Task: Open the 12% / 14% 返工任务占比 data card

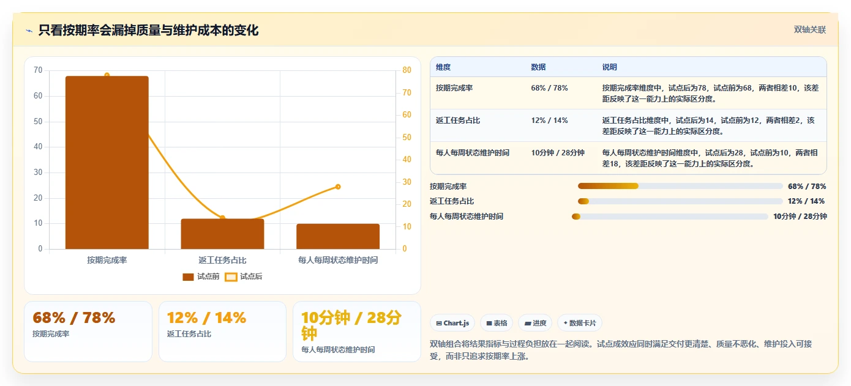Action: coord(222,332)
